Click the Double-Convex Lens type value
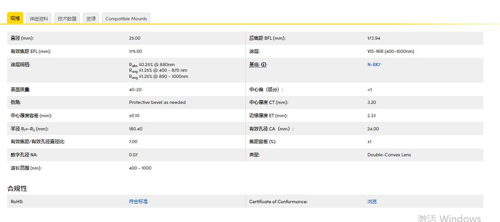 point(389,155)
